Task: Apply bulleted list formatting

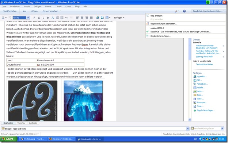Action: point(62,18)
